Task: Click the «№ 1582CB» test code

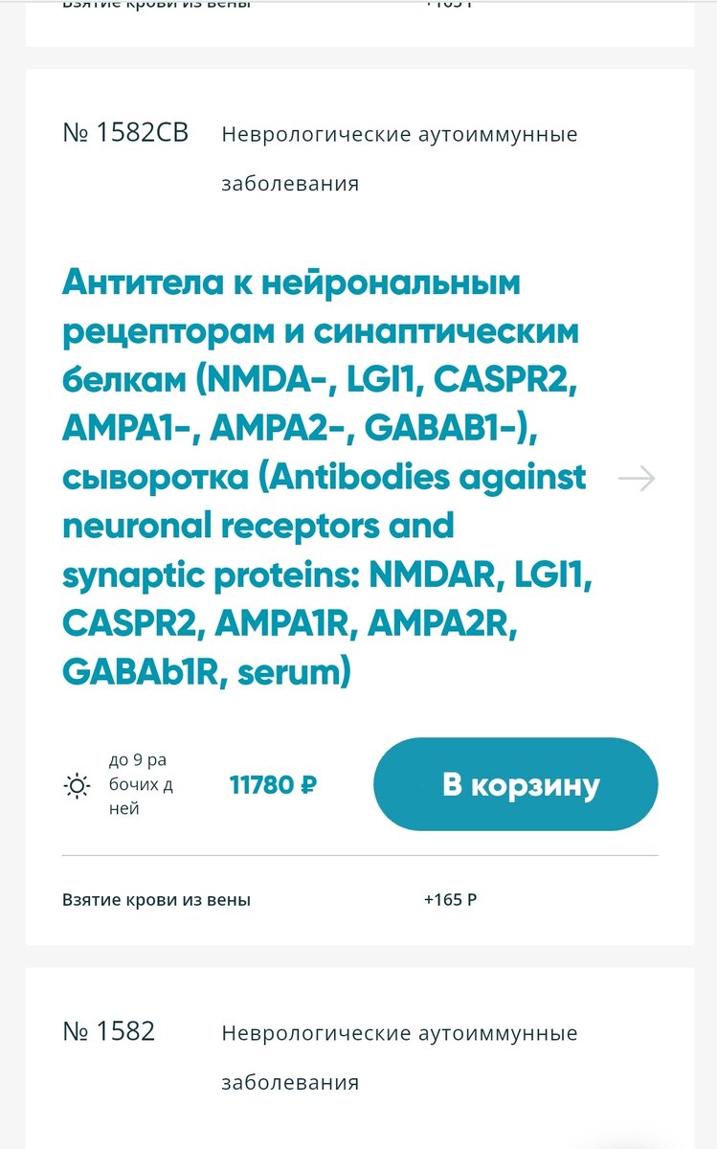Action: (x=125, y=133)
